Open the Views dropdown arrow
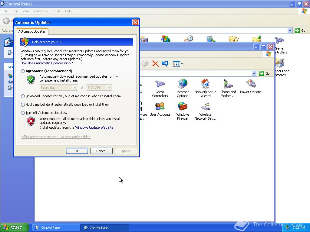This screenshot has height=232, width=310. (182, 64)
